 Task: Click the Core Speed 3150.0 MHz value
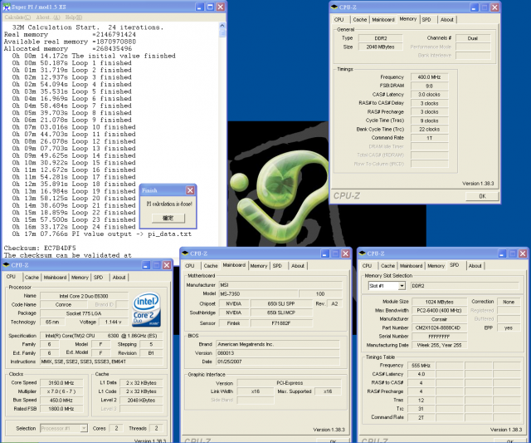tap(61, 383)
